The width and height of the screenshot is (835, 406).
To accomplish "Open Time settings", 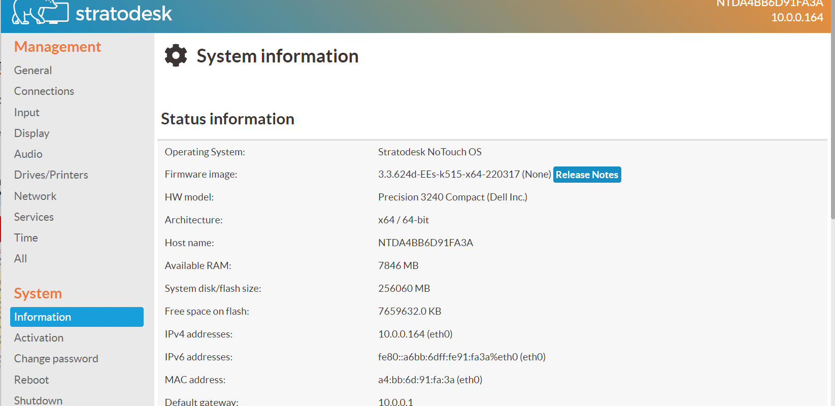I will (26, 238).
